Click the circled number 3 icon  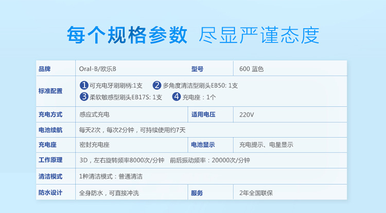(84, 97)
